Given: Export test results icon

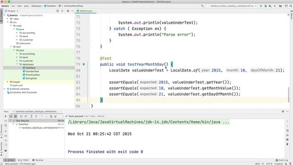Looking at the screenshot, I should point(55,116).
